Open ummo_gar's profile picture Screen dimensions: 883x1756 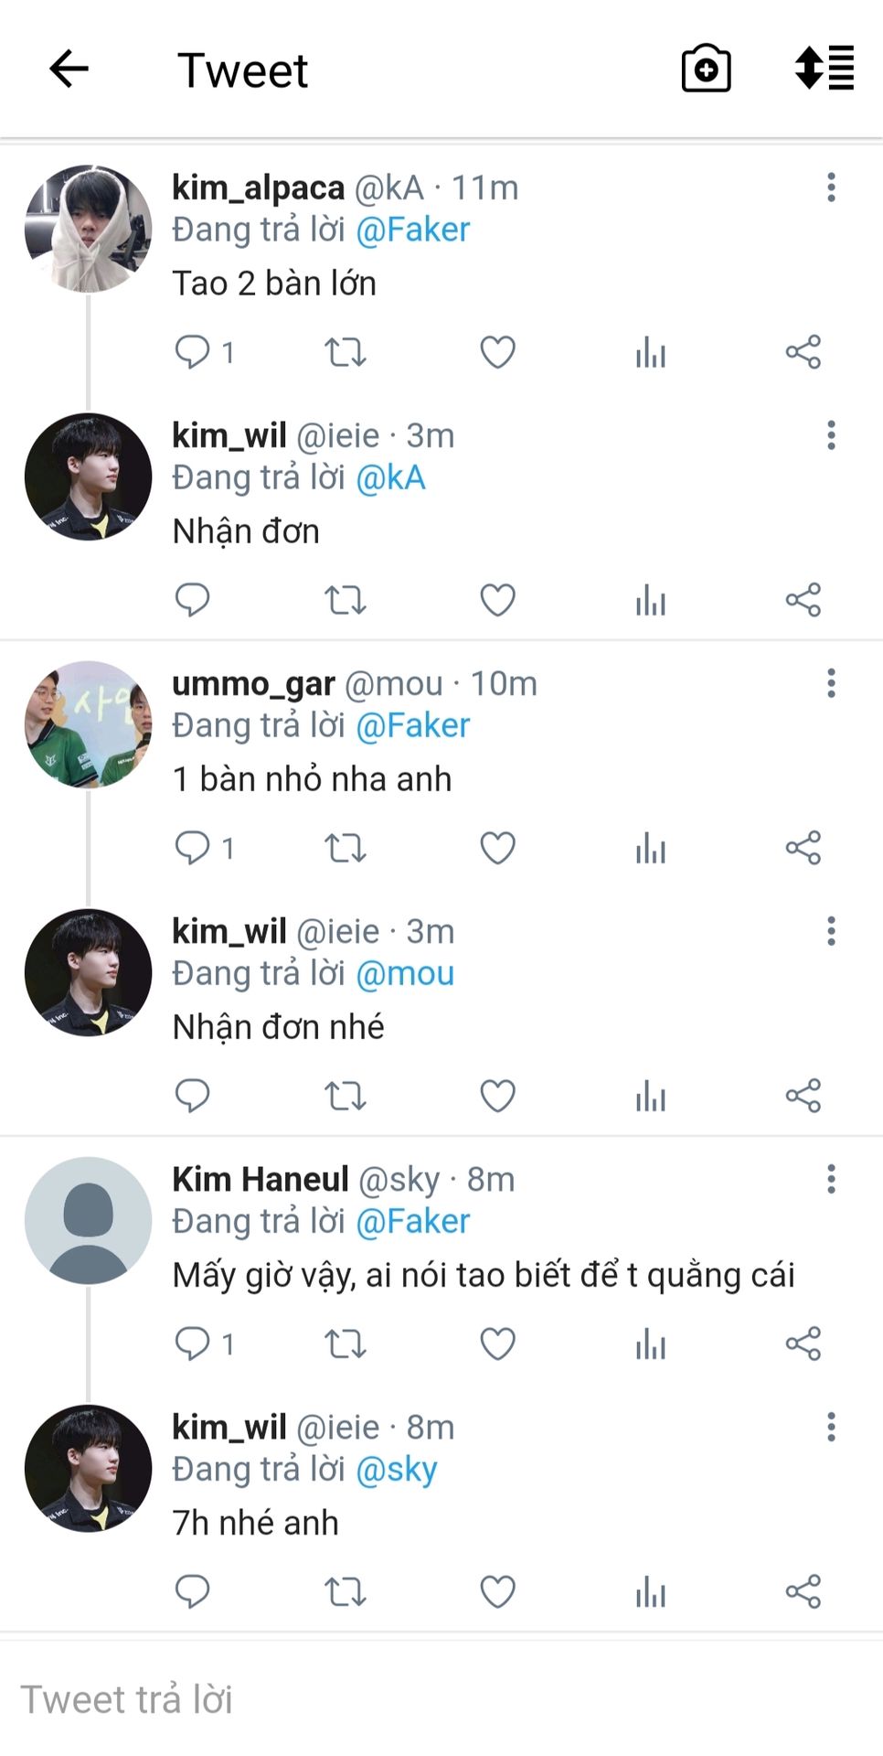tap(88, 724)
